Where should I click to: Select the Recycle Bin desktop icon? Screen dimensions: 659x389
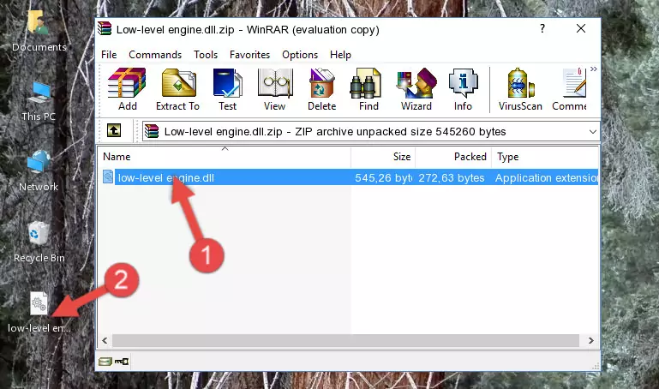pos(39,242)
